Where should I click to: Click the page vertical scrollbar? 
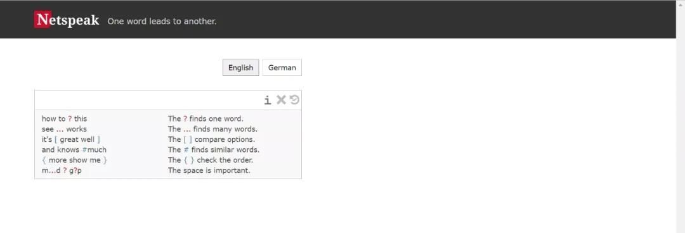[680, 116]
